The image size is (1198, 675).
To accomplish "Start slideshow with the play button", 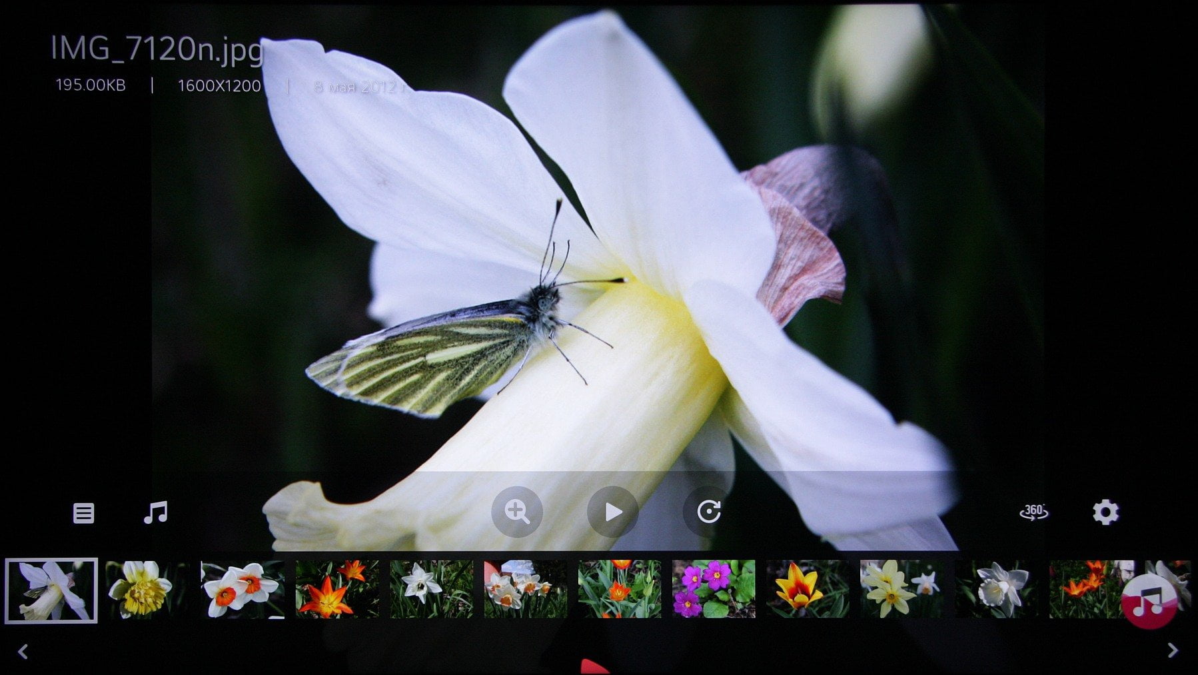I will pos(613,512).
